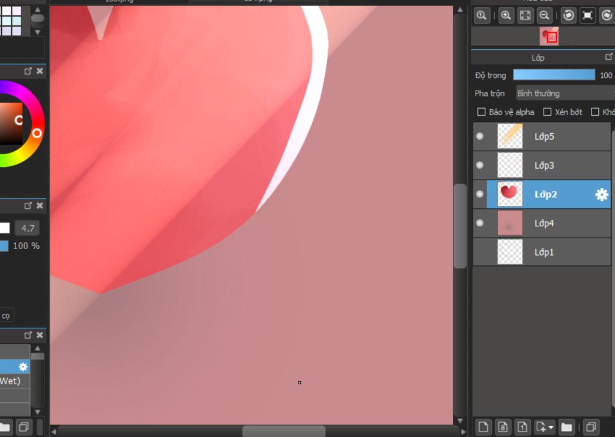Click the saturation square picker handle
This screenshot has height=437, width=615.
(19, 120)
